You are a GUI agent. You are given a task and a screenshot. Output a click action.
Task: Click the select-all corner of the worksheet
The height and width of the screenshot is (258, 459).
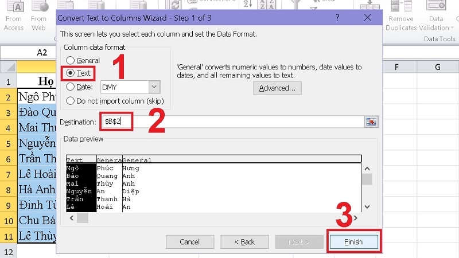tap(9, 67)
